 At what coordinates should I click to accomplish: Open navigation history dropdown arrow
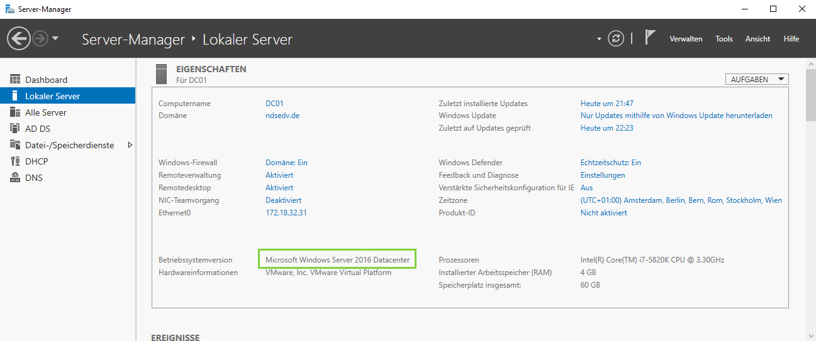coord(55,39)
